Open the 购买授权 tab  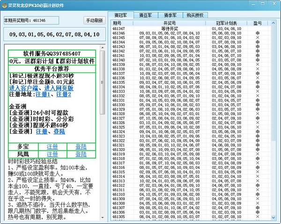point(195,15)
